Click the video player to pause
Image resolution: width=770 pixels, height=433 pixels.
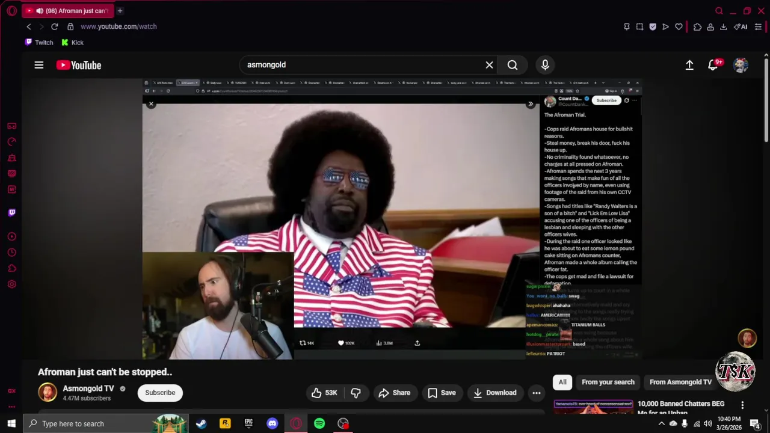392,219
